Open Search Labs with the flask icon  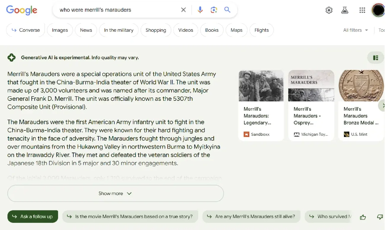pos(345,10)
